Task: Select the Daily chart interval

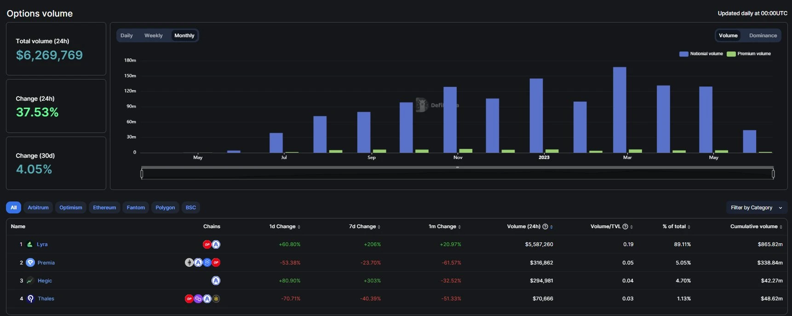Action: [x=126, y=35]
